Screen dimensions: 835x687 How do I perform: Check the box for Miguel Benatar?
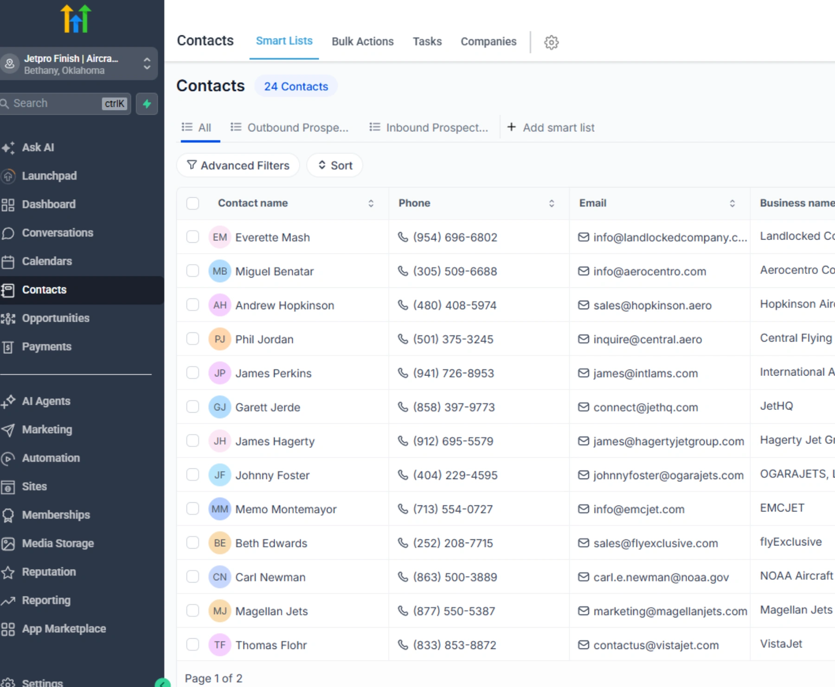193,271
